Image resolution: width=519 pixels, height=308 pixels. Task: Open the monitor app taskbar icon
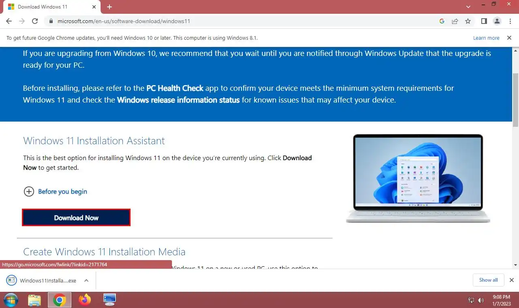click(109, 300)
